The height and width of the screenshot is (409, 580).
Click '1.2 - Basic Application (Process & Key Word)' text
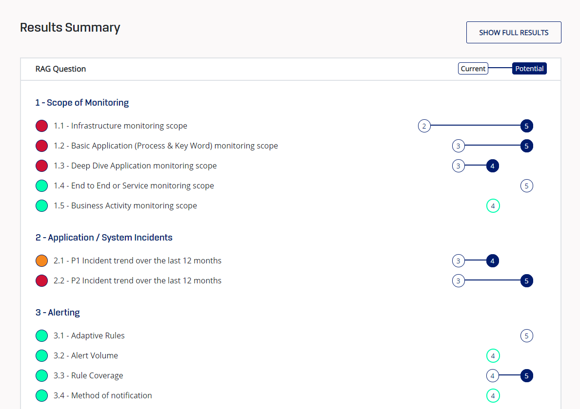(x=166, y=146)
